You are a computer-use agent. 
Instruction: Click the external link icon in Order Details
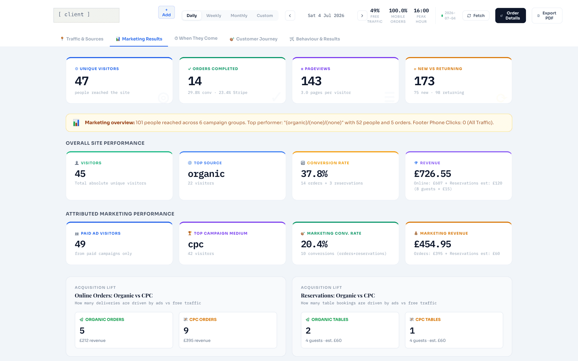(501, 16)
